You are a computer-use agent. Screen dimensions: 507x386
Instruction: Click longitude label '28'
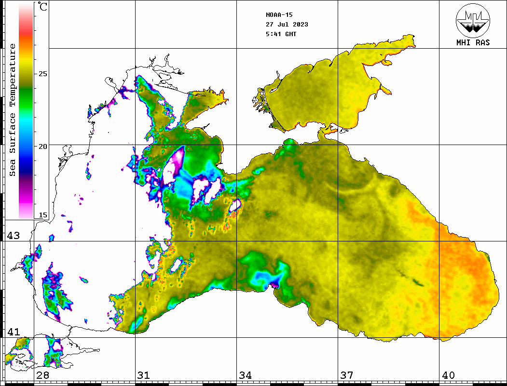(42, 375)
